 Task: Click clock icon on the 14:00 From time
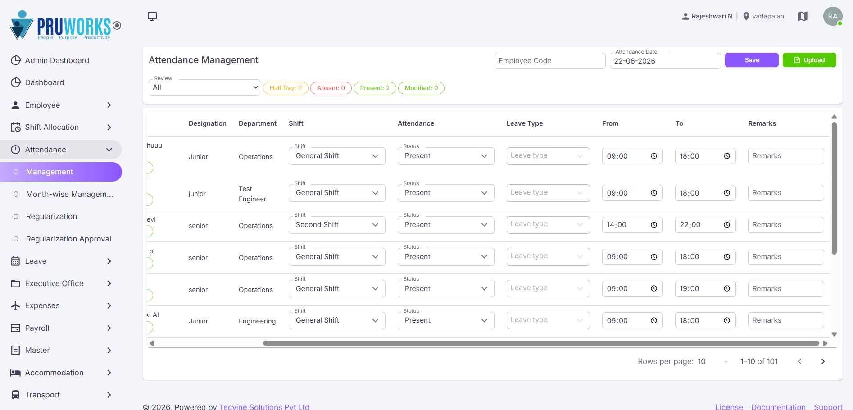[x=654, y=225]
